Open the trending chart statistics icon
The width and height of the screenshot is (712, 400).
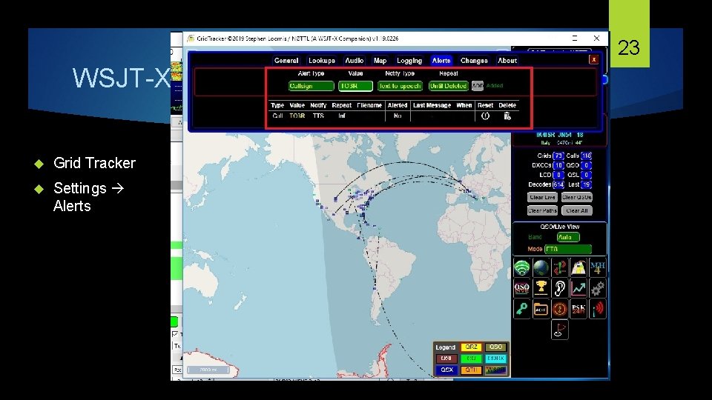point(578,288)
